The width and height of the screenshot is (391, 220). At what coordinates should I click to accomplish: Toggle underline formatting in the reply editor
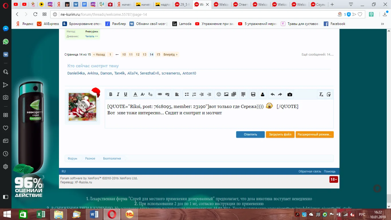click(x=126, y=95)
